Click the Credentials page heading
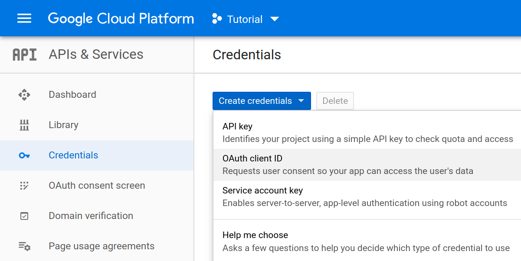 click(x=246, y=55)
